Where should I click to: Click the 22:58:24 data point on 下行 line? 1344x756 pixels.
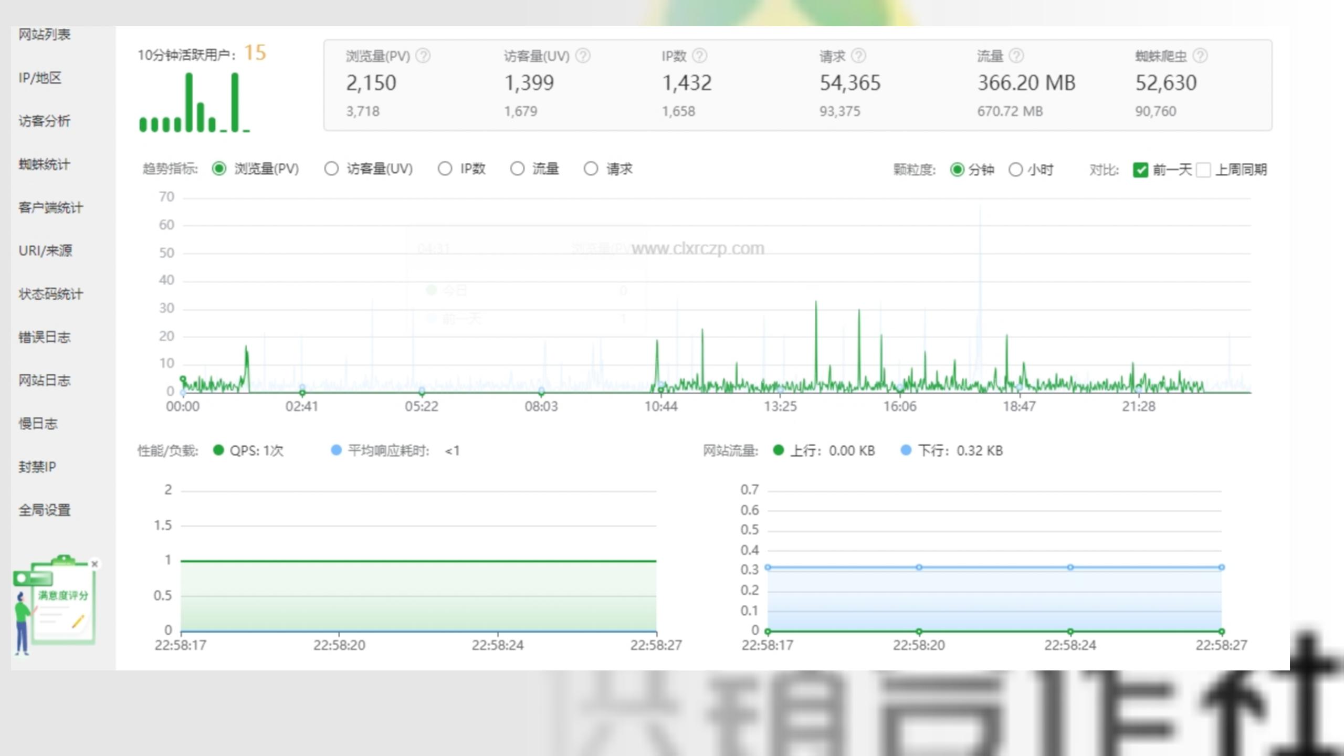tap(1070, 567)
